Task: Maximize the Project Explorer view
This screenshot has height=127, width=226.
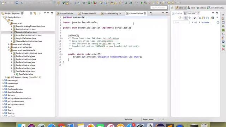Action: 52,13
